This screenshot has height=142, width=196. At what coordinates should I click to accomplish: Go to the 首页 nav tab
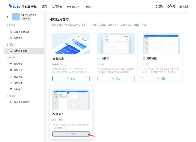[44, 7]
